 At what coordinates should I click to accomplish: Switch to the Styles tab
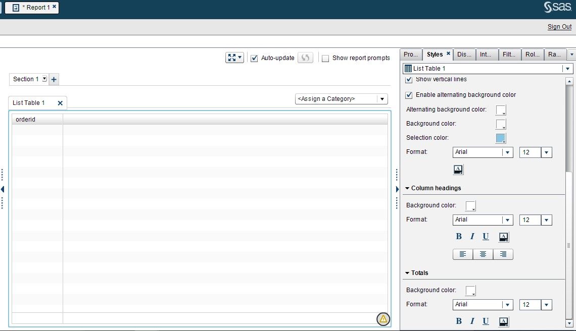point(435,54)
